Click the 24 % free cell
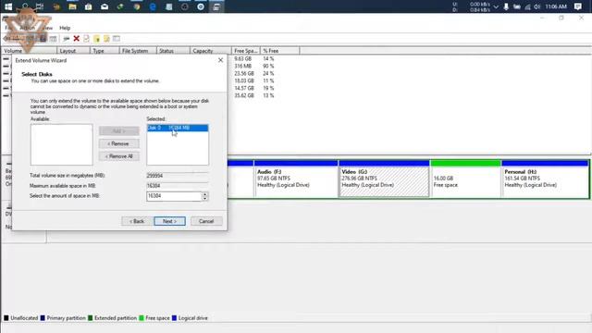The image size is (592, 333). [x=268, y=74]
